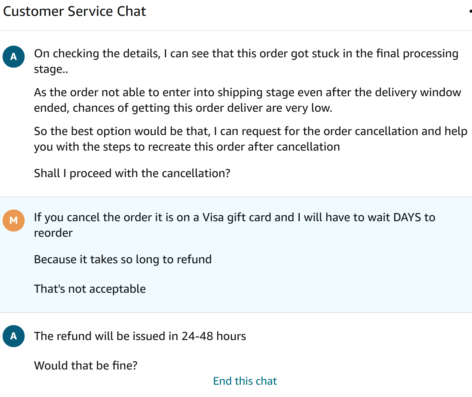Select "Shall I proceed with the cancellation?" message
Viewport: 472px width, 397px height.
click(x=132, y=173)
